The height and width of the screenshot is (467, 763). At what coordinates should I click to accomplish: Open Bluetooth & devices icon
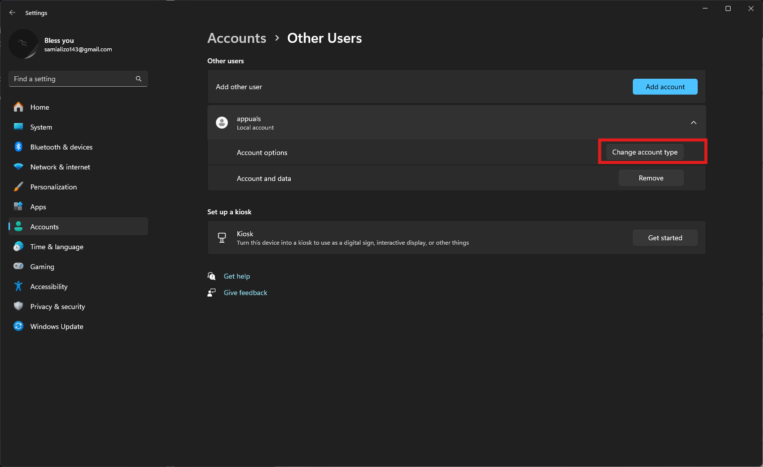(x=18, y=147)
